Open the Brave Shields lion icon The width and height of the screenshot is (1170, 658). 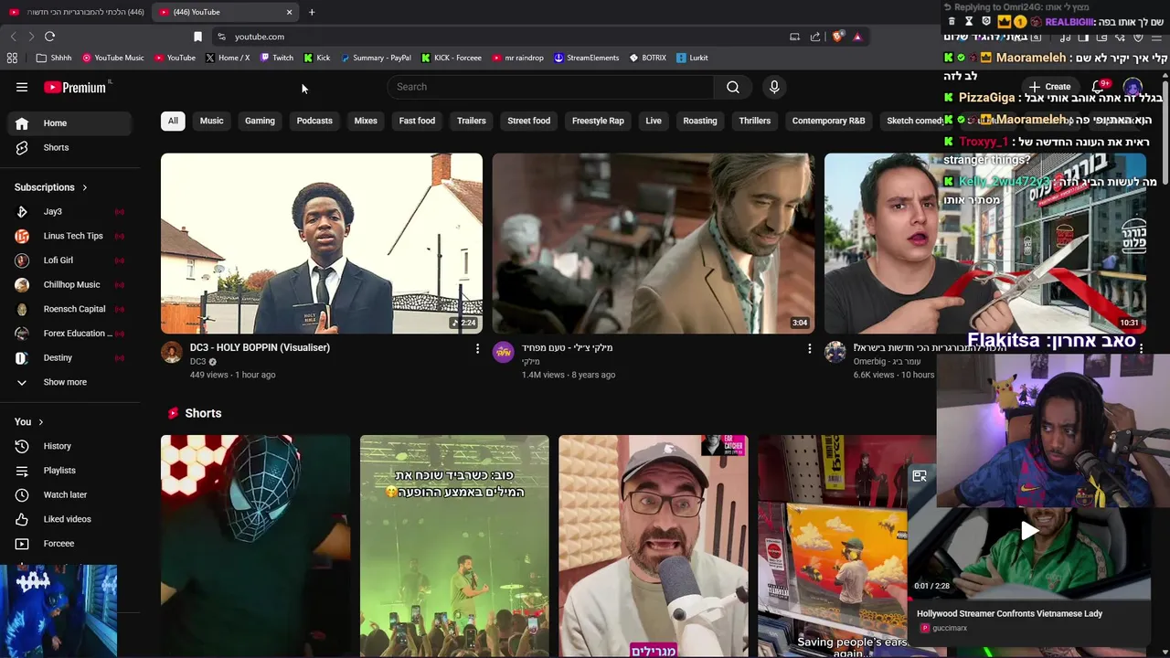click(x=836, y=37)
